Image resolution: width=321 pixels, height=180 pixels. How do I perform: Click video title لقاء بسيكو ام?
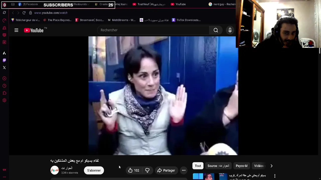pos(75,160)
